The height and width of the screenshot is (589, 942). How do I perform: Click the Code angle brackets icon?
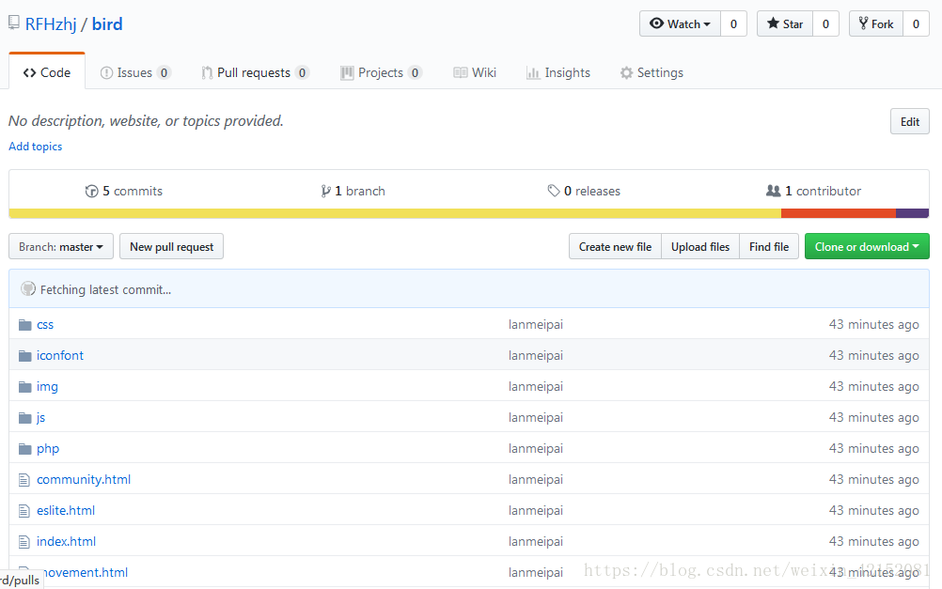point(29,72)
